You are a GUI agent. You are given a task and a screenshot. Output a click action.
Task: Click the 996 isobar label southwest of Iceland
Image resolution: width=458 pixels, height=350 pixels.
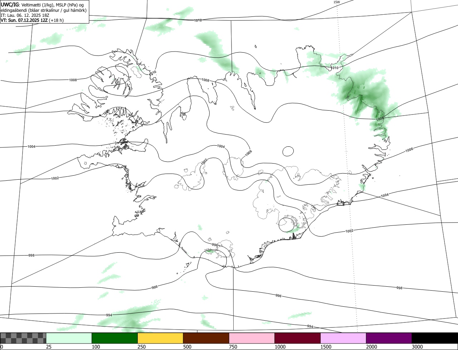pos(155,287)
